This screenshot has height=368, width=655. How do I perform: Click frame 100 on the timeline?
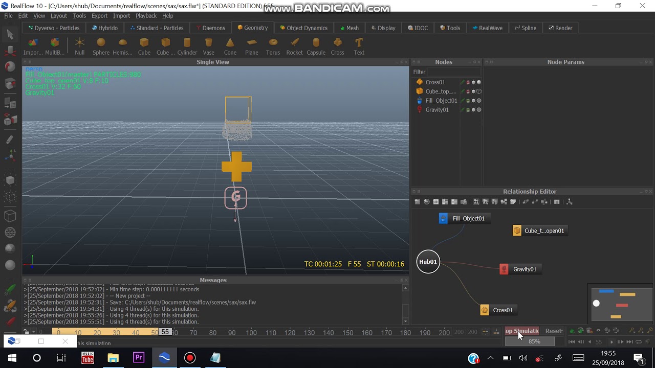point(251,333)
